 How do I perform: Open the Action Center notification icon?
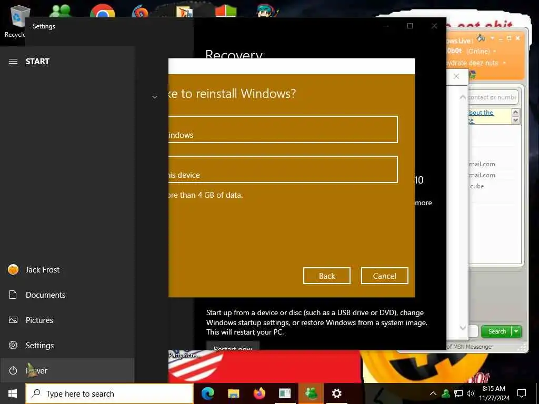522,393
